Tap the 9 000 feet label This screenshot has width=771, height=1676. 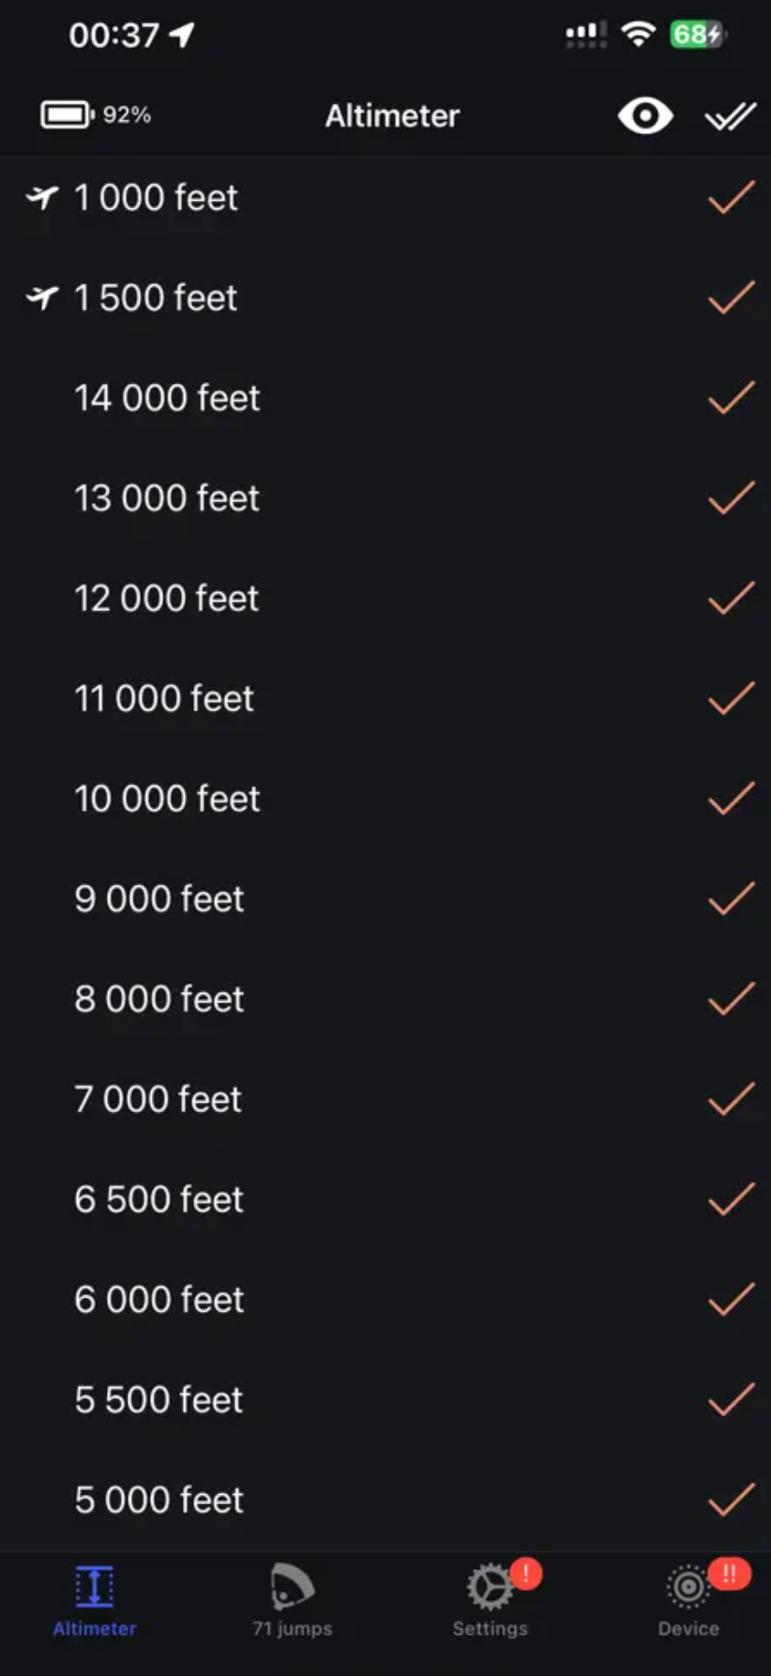(159, 899)
